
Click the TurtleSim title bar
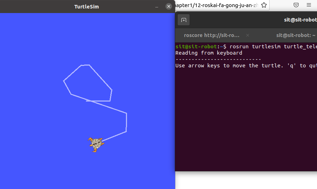coord(86,7)
